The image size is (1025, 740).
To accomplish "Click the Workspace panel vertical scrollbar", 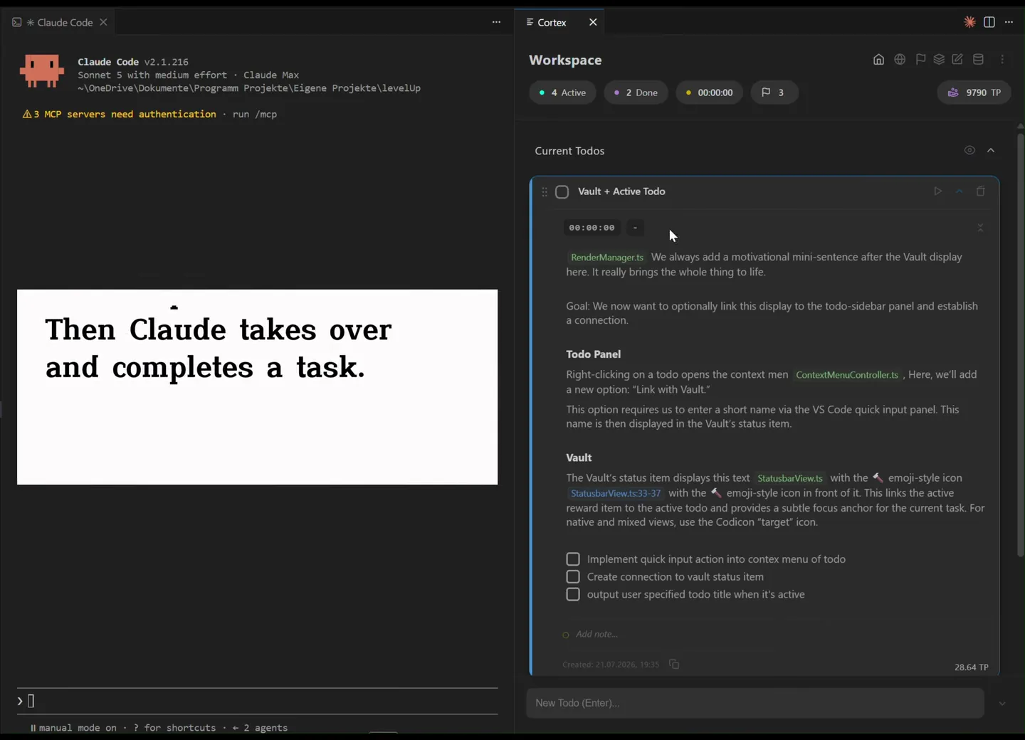I will [1020, 345].
